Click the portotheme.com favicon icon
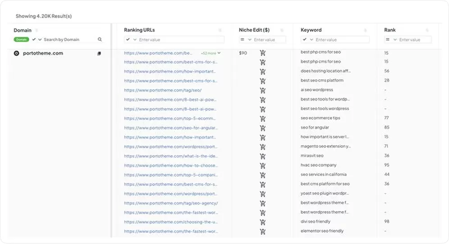 click(x=17, y=53)
